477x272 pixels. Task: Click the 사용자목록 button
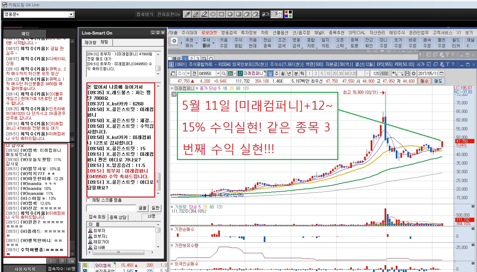25,269
